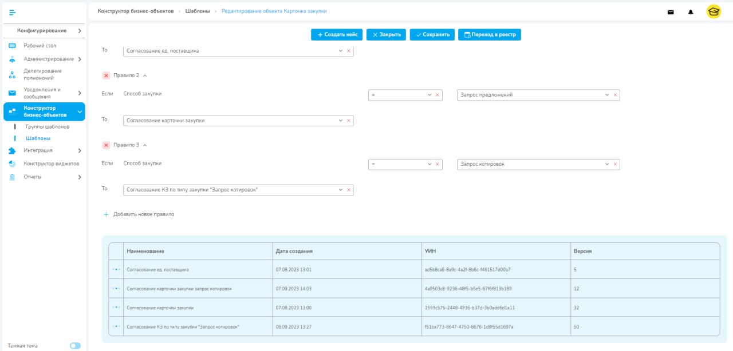Click the Конструктор виджетов pie icon
The height and width of the screenshot is (351, 733).
pos(12,163)
